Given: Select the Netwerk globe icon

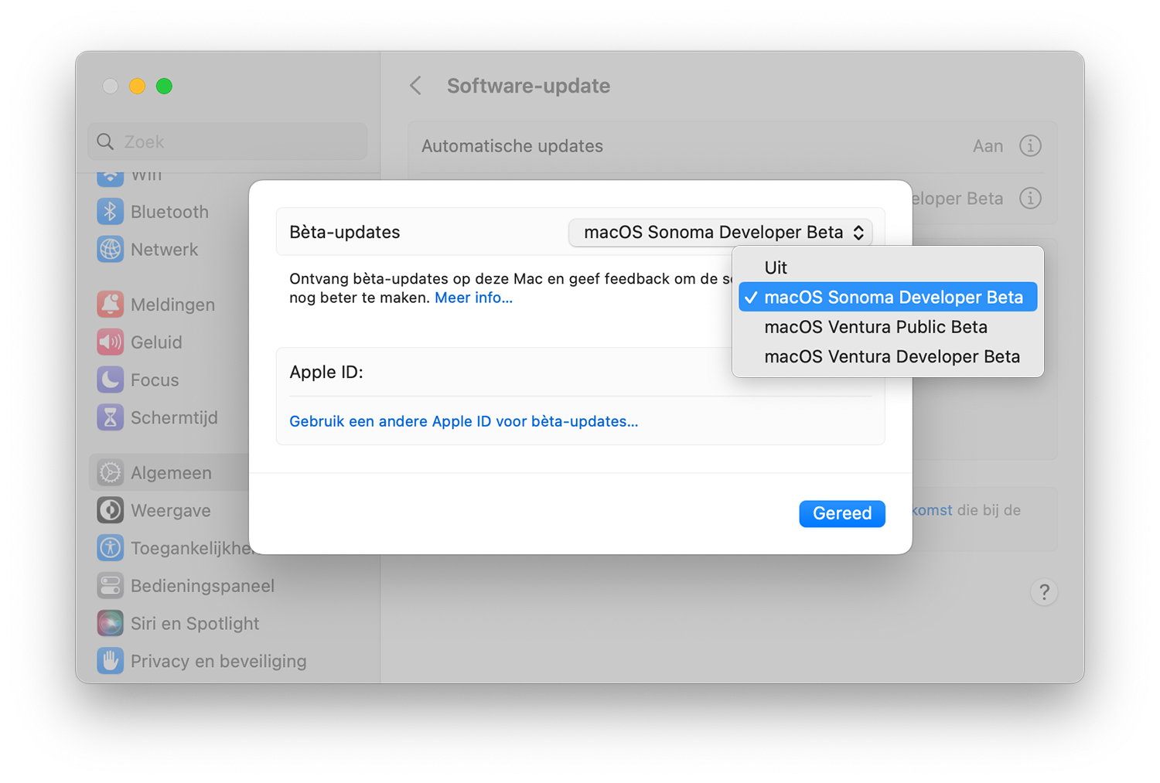Looking at the screenshot, I should pyautogui.click(x=110, y=249).
